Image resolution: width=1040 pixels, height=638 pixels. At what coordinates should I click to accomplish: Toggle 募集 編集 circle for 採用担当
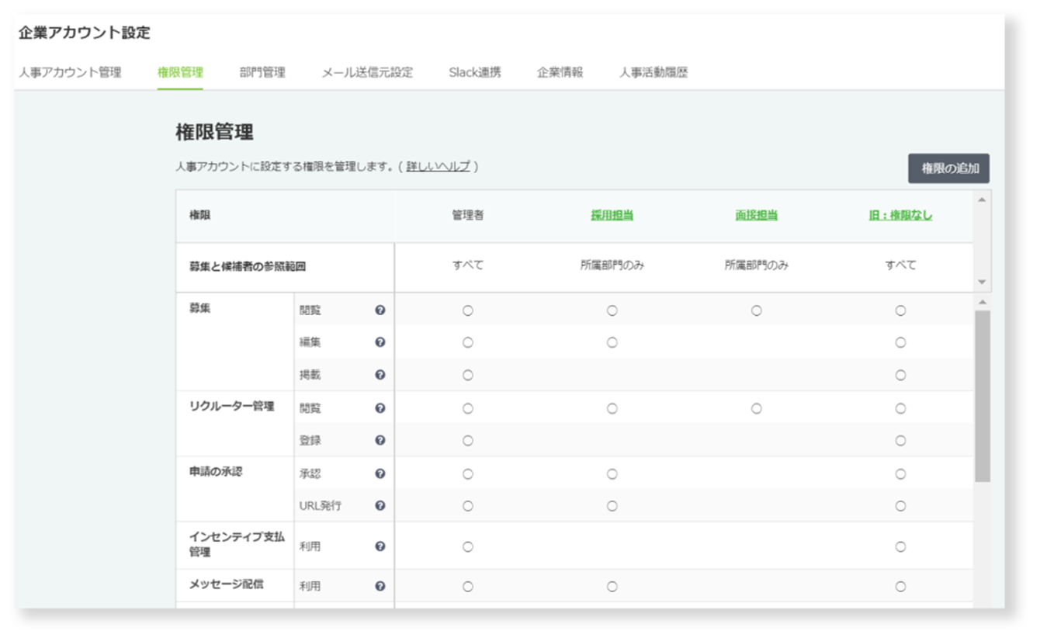tap(612, 342)
